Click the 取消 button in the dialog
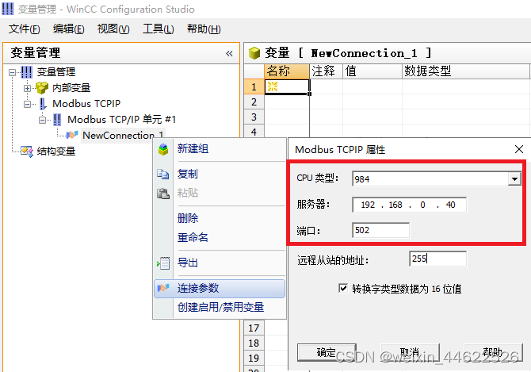The image size is (531, 372). tap(410, 352)
